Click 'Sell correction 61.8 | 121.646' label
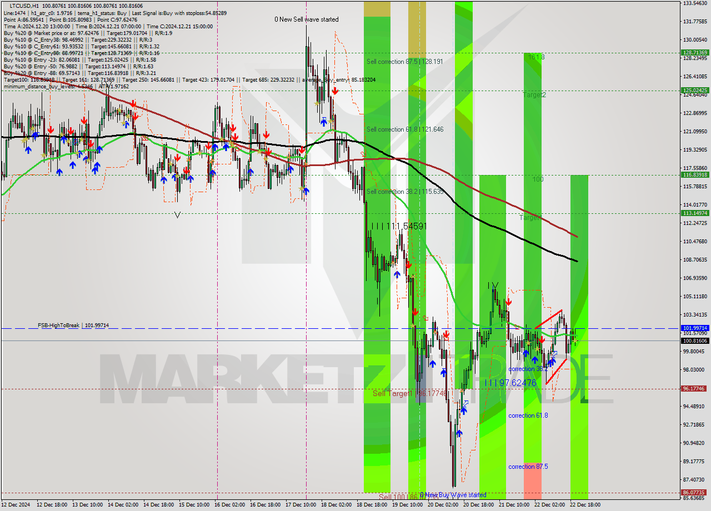This screenshot has height=511, width=711. [405, 129]
